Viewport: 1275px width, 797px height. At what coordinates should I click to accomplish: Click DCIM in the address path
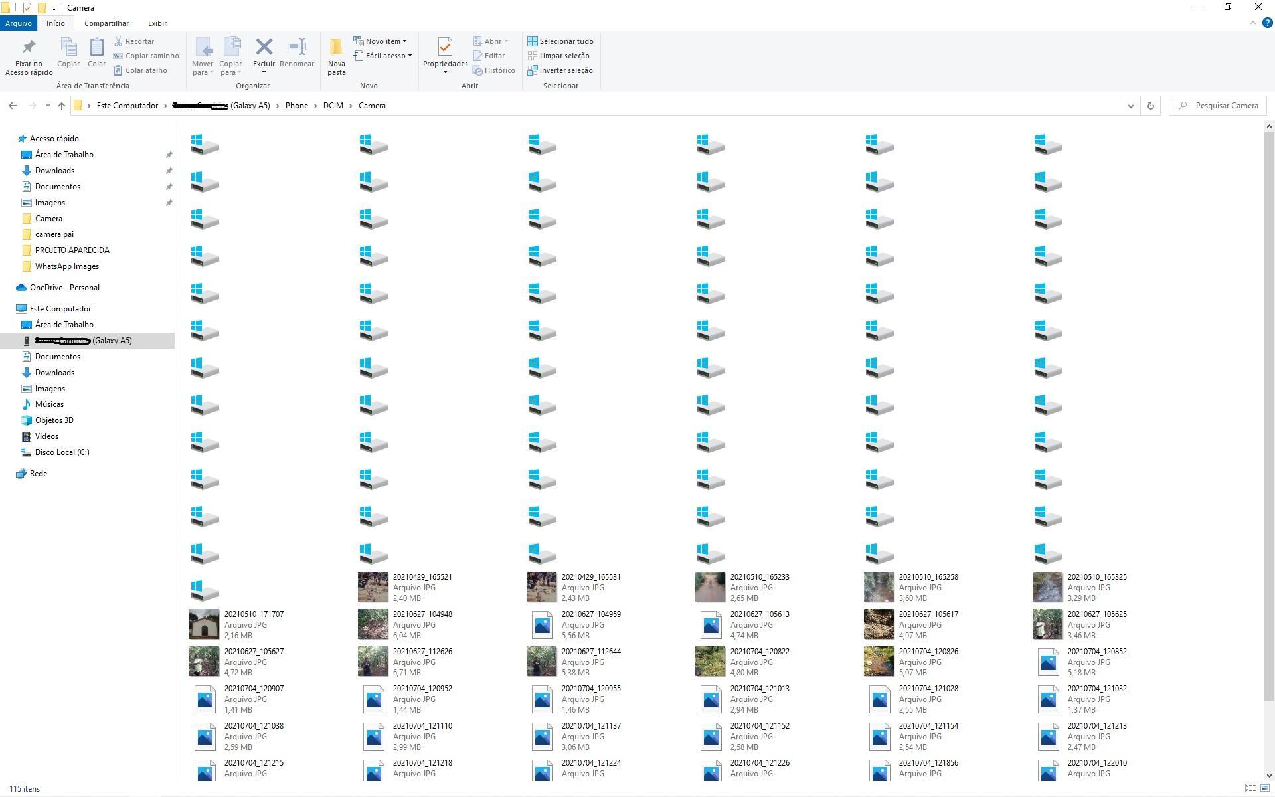(x=333, y=106)
